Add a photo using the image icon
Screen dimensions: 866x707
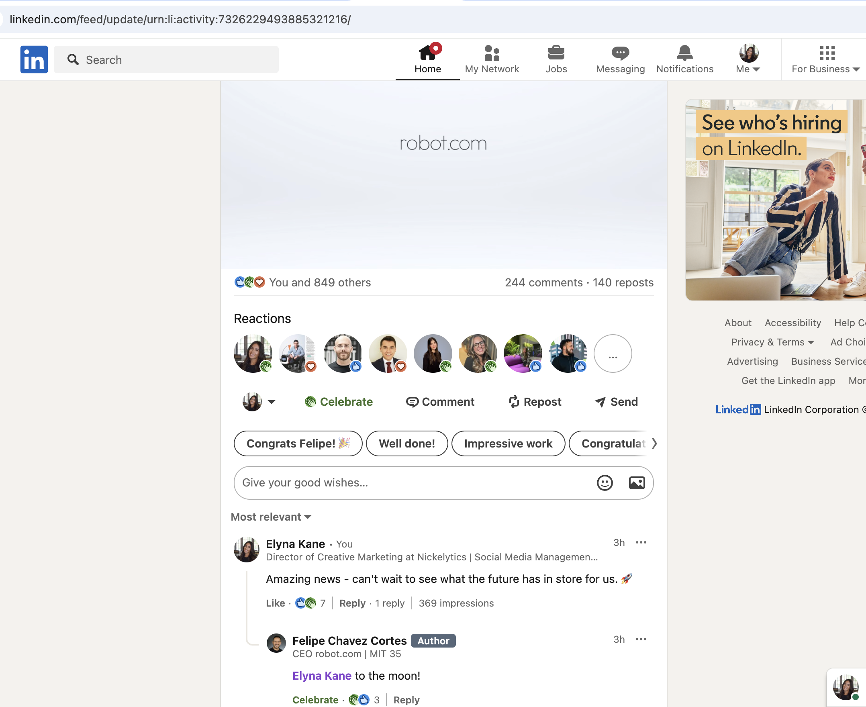click(636, 482)
